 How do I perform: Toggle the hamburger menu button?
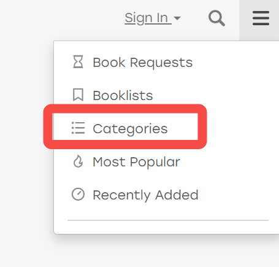tap(261, 18)
